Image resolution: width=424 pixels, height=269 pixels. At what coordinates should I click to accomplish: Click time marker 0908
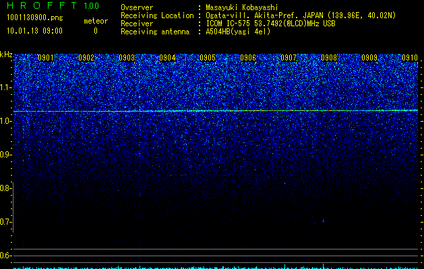[329, 58]
